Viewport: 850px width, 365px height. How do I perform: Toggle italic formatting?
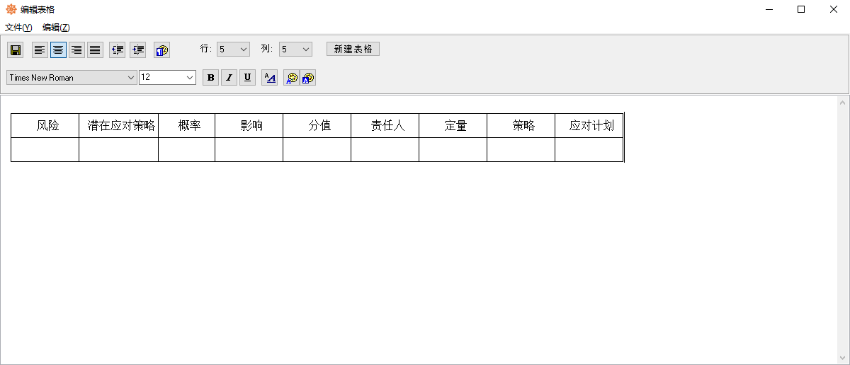229,78
